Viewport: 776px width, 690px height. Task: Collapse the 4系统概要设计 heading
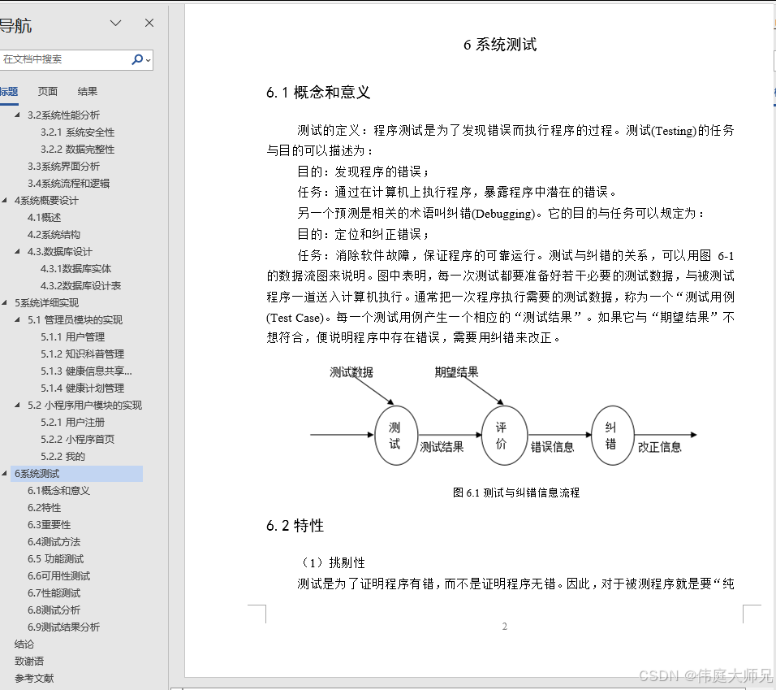(x=4, y=200)
